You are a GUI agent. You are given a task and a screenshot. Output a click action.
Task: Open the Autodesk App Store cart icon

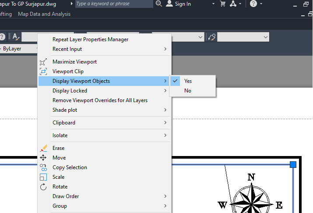(223, 4)
